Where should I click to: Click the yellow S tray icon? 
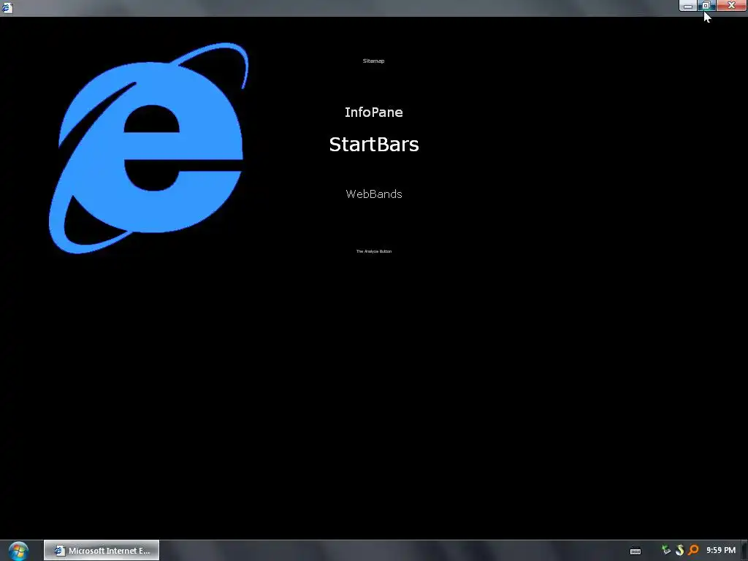680,550
